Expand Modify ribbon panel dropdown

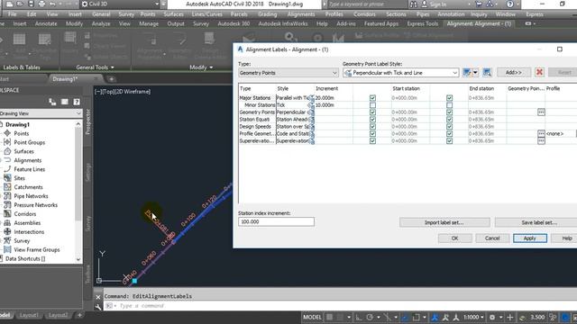point(201,67)
